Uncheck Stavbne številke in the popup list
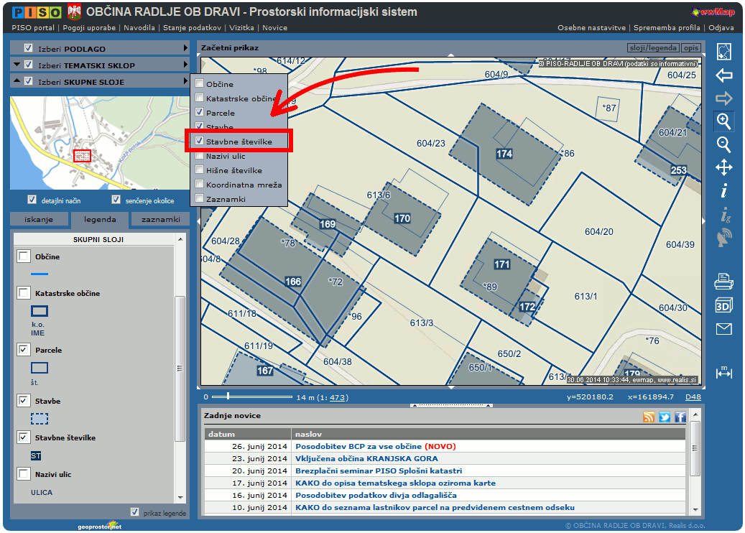The width and height of the screenshot is (745, 533). coord(200,142)
